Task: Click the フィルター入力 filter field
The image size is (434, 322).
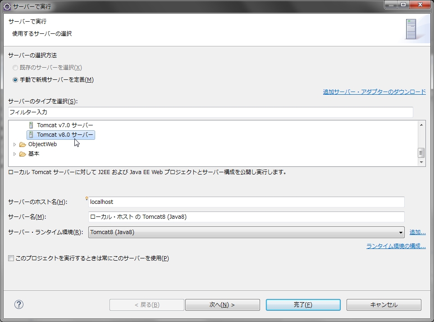Action: point(210,112)
